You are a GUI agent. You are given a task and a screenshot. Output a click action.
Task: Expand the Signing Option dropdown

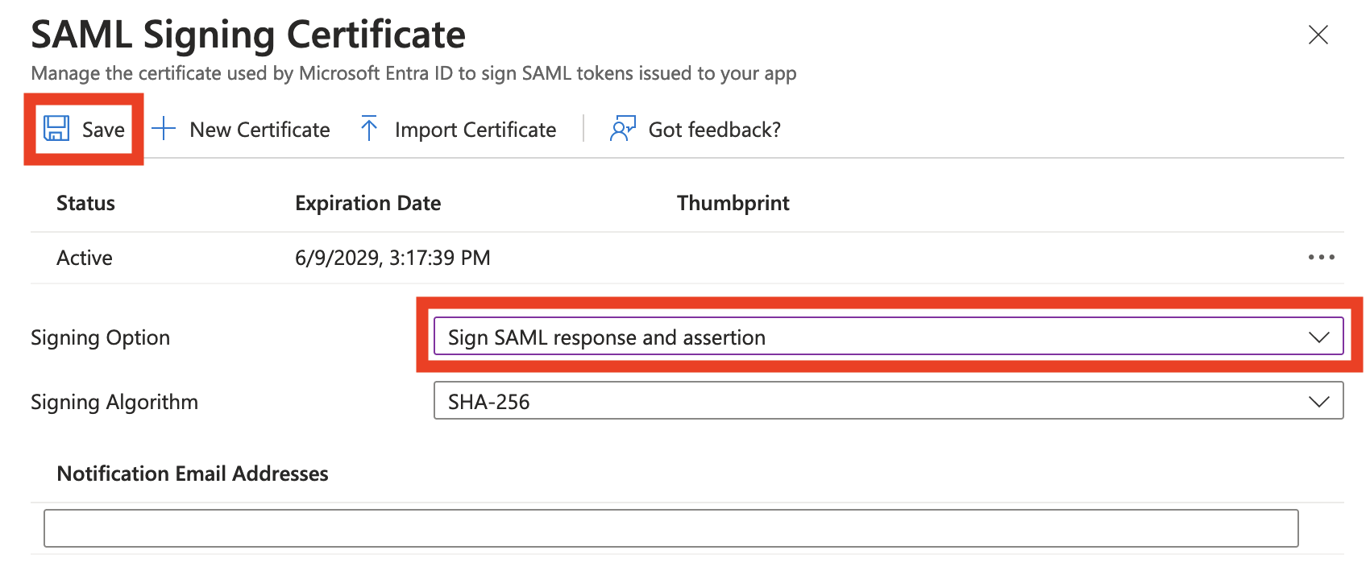[888, 337]
